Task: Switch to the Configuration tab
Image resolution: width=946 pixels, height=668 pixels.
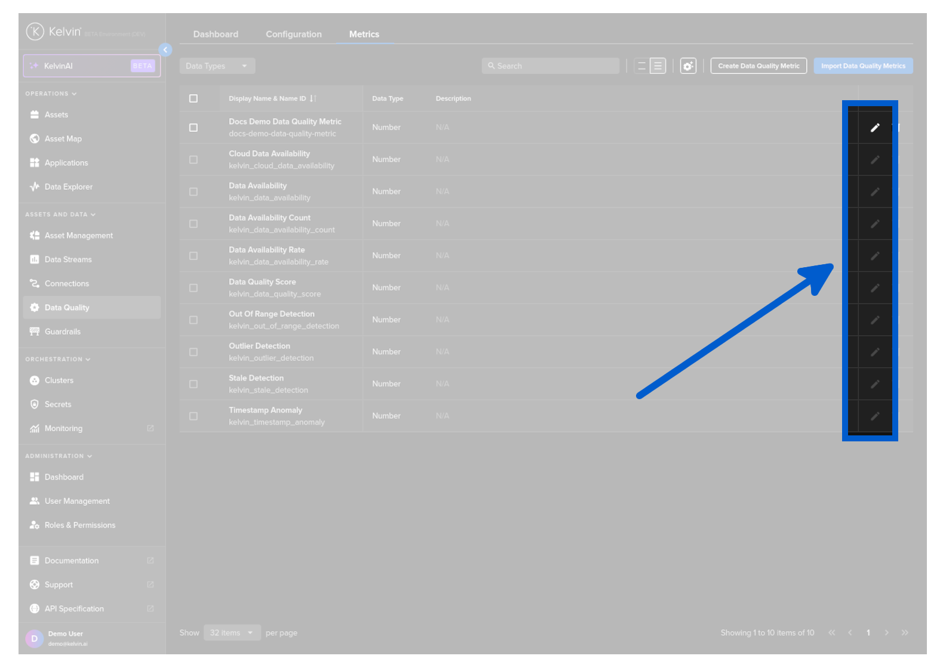Action: point(293,35)
